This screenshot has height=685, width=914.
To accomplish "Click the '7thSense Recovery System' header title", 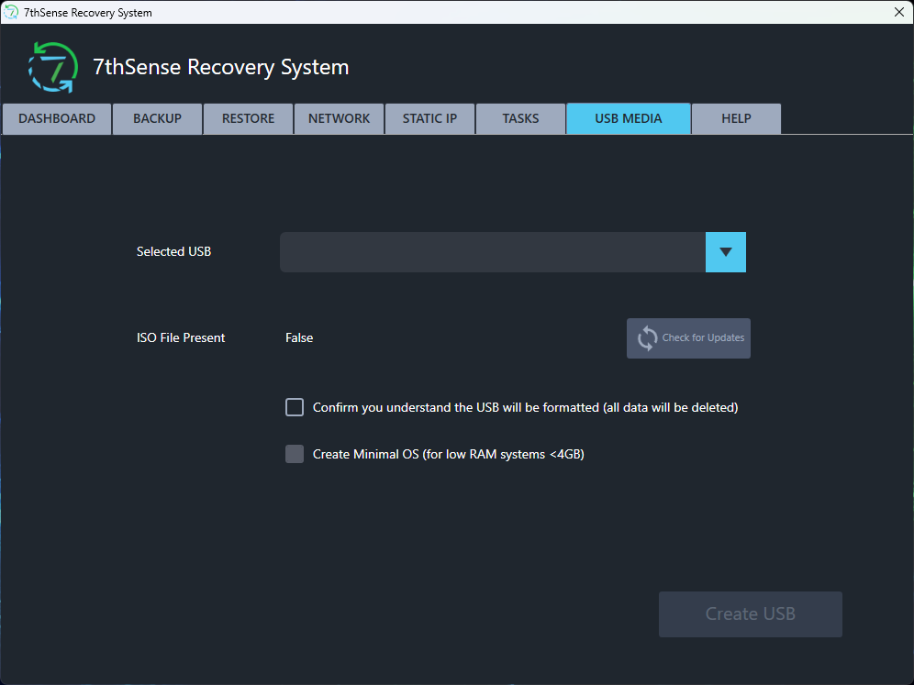I will [x=221, y=67].
